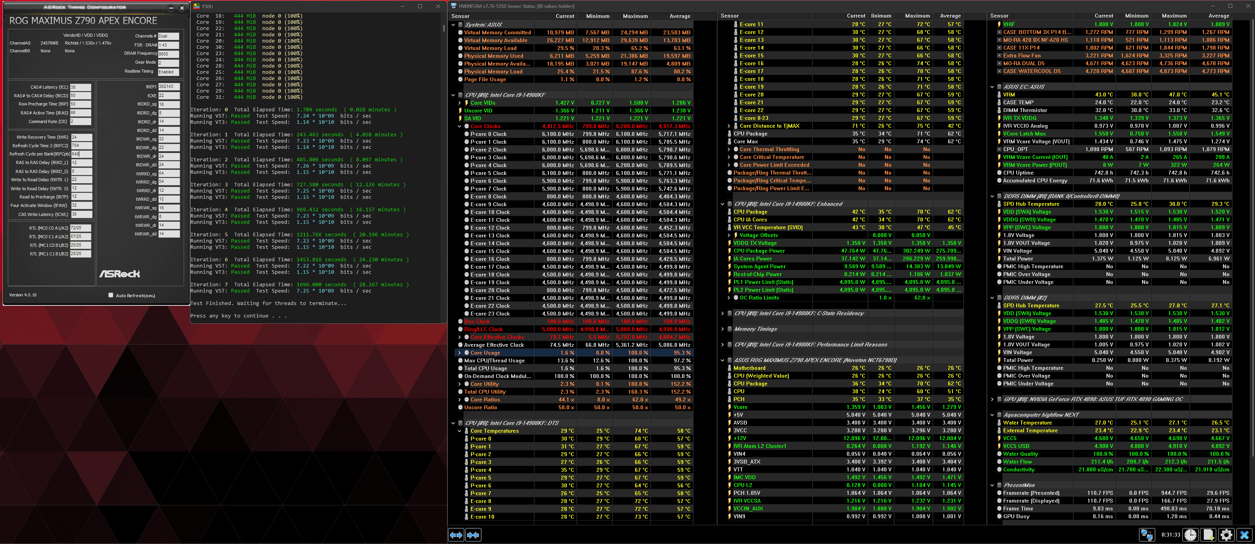
Task: Click the Sensor column header in the first panel
Action: point(491,16)
